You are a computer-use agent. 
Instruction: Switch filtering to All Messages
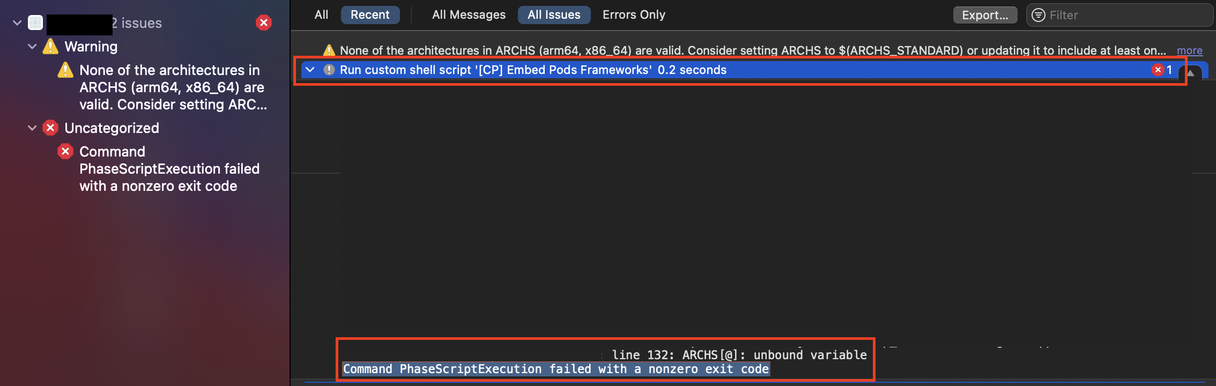point(468,14)
